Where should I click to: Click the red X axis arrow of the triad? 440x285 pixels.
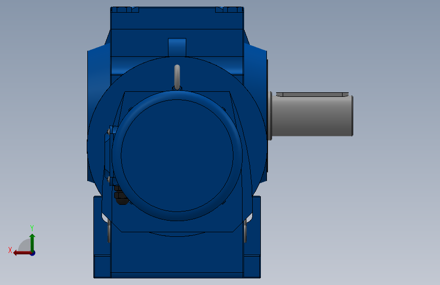[22, 253]
